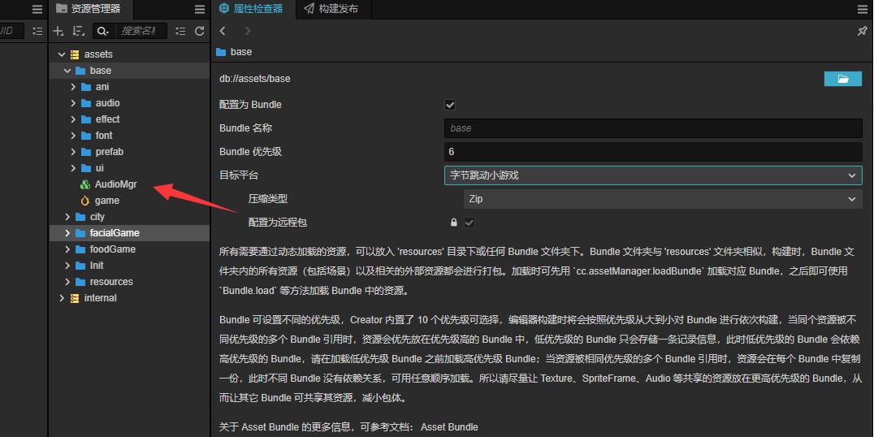874x437 pixels.
Task: Expand the audio folder
Action: point(73,103)
